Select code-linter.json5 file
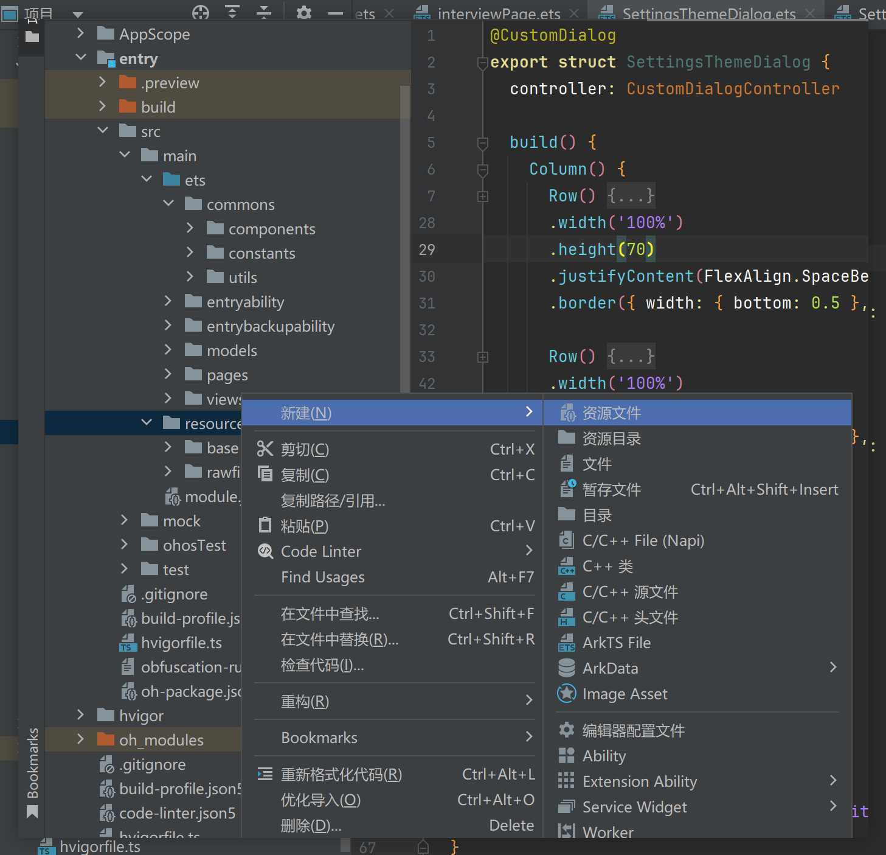The height and width of the screenshot is (855, 886). [x=177, y=813]
